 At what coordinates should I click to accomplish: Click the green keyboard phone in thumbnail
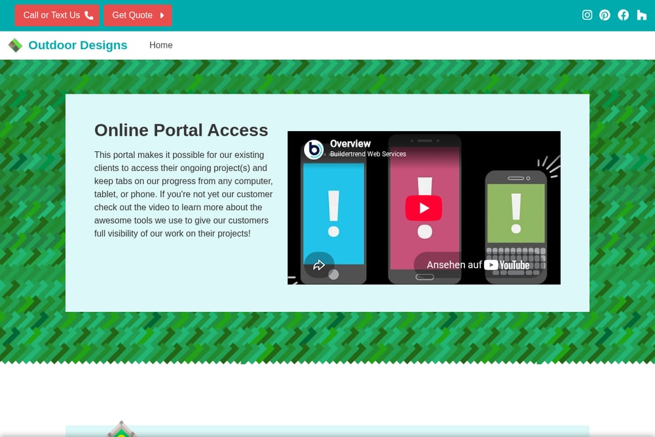pos(516,227)
